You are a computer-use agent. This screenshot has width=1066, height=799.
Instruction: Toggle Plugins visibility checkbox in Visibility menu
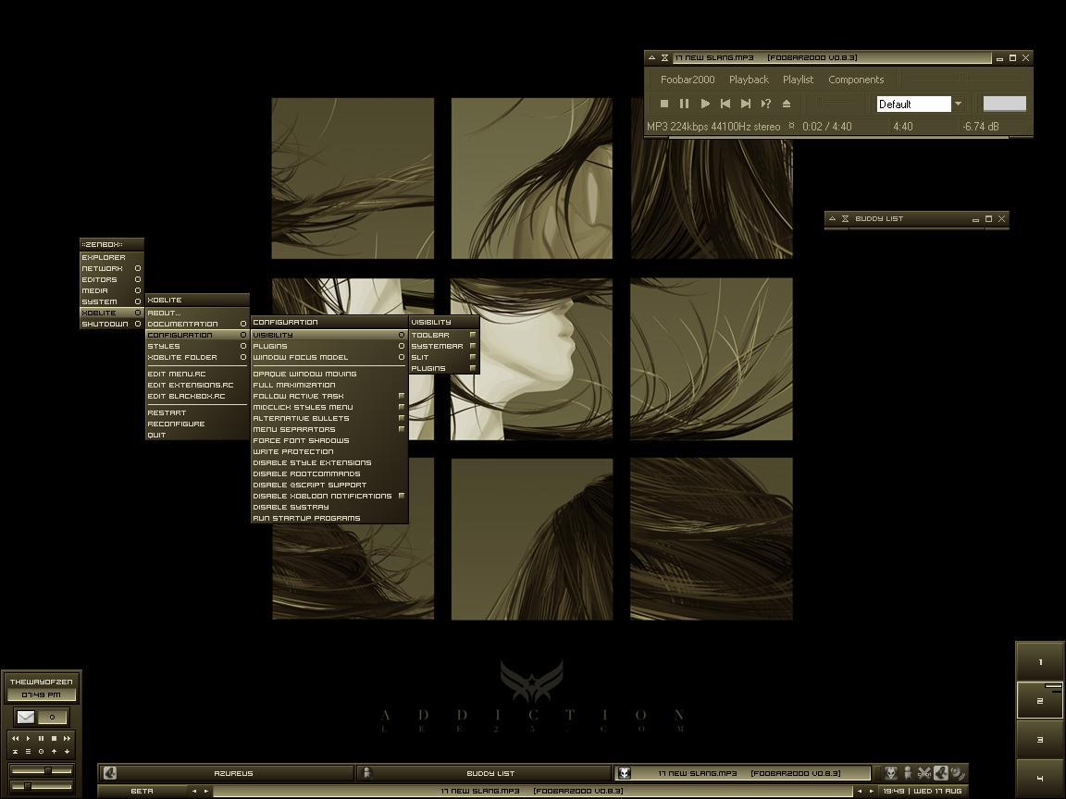[x=473, y=368]
